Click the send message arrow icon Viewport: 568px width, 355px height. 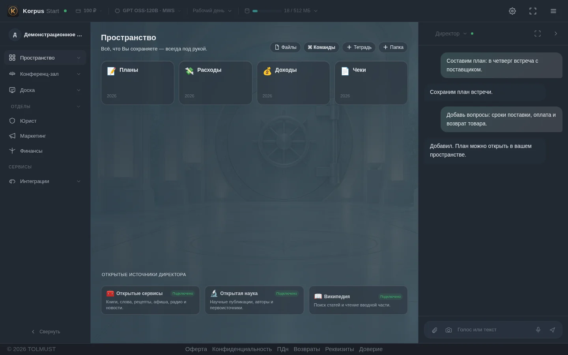click(552, 330)
